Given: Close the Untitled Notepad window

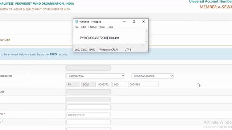Looking at the screenshot, I should click(x=144, y=22).
